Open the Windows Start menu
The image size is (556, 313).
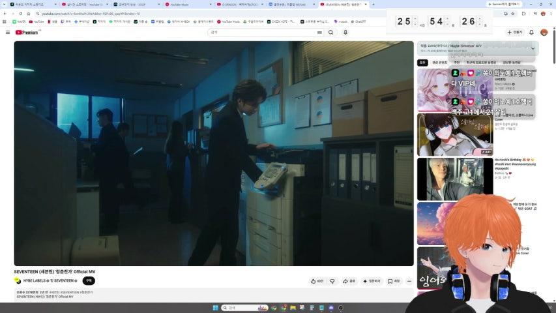coord(215,308)
